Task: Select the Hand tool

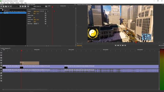Action: click(1, 65)
